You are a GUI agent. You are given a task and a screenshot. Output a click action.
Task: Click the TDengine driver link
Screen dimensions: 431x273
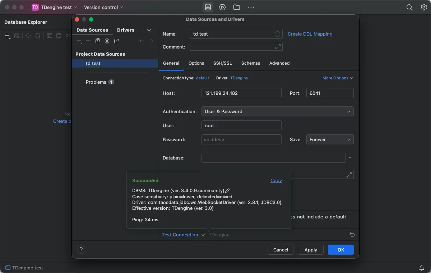pos(239,78)
